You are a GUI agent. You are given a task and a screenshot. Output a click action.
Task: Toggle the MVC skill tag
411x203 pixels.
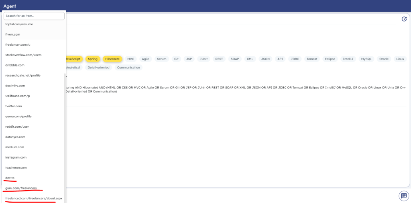coord(130,59)
